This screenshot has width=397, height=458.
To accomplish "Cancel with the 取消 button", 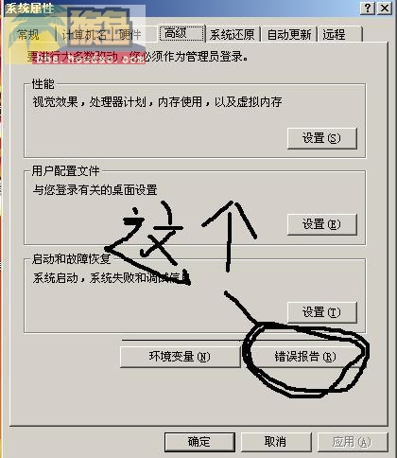I will [276, 442].
